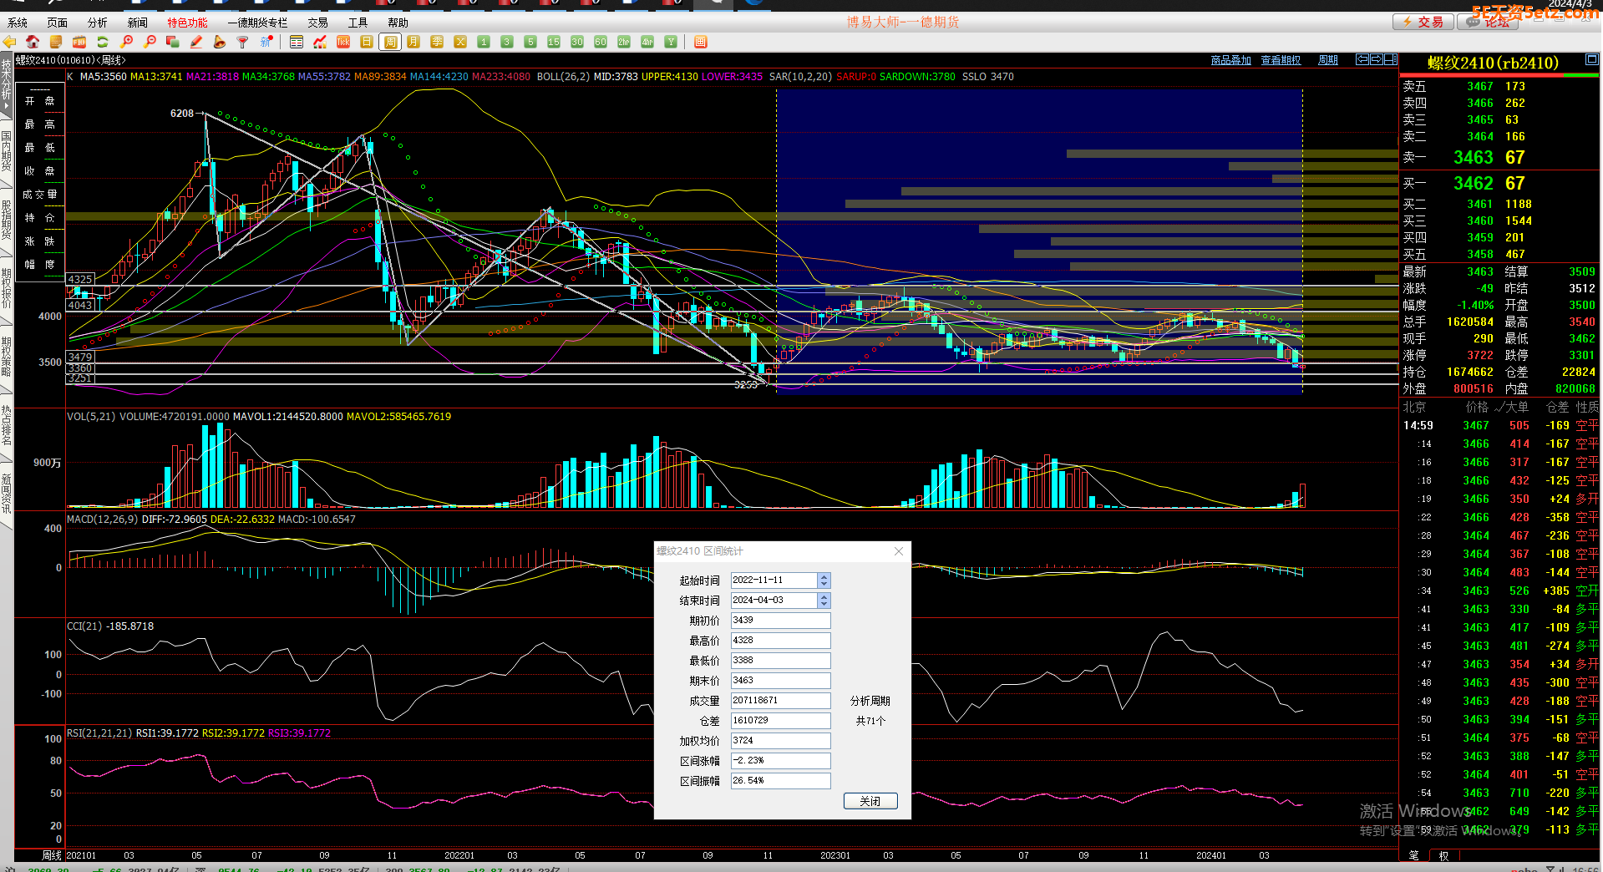Click the 加权均价 field showing 3724

(x=780, y=741)
